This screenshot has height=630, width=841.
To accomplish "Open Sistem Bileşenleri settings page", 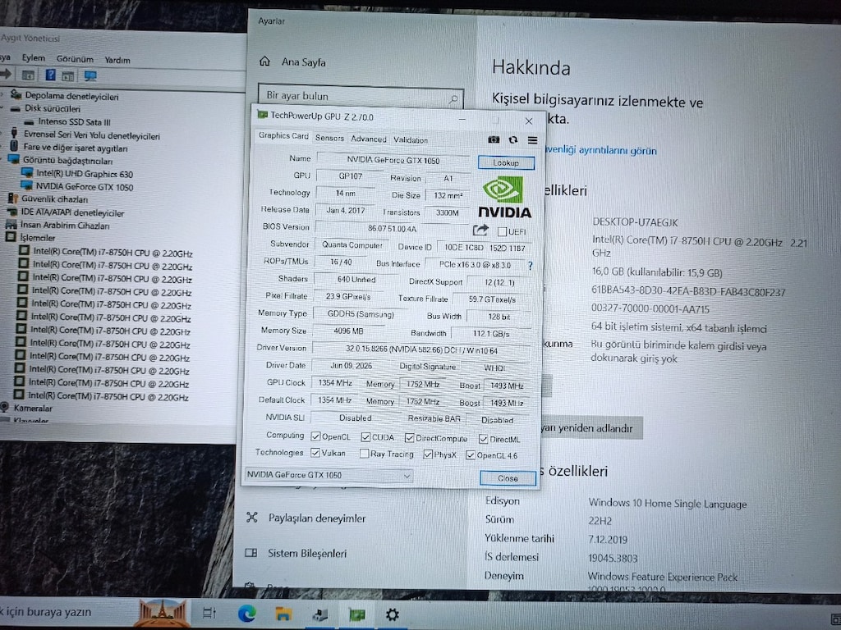I will (307, 553).
